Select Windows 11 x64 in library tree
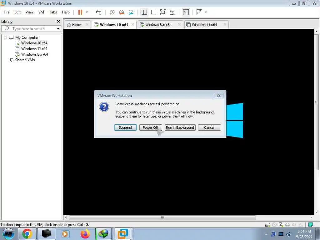Screen dimensions: 320x240 pyautogui.click(x=34, y=49)
